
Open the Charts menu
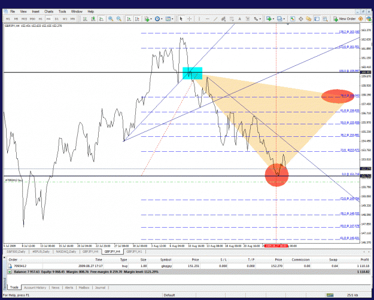point(48,11)
